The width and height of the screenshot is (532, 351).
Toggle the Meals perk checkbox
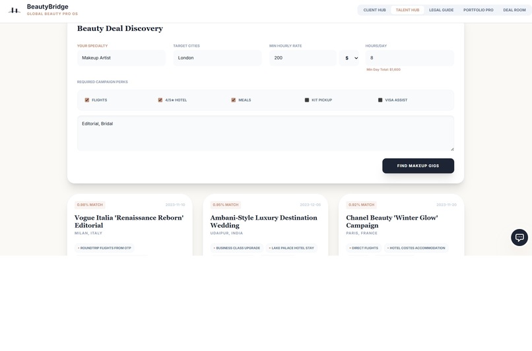point(234,100)
